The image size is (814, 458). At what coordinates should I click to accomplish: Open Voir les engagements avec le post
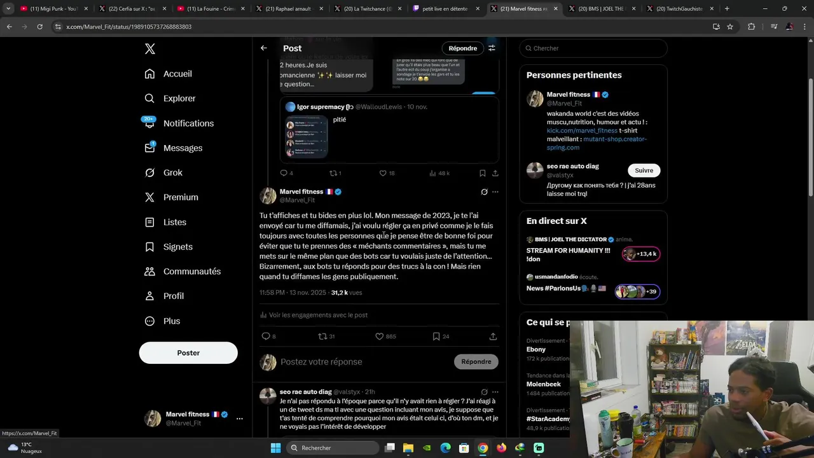pyautogui.click(x=314, y=315)
